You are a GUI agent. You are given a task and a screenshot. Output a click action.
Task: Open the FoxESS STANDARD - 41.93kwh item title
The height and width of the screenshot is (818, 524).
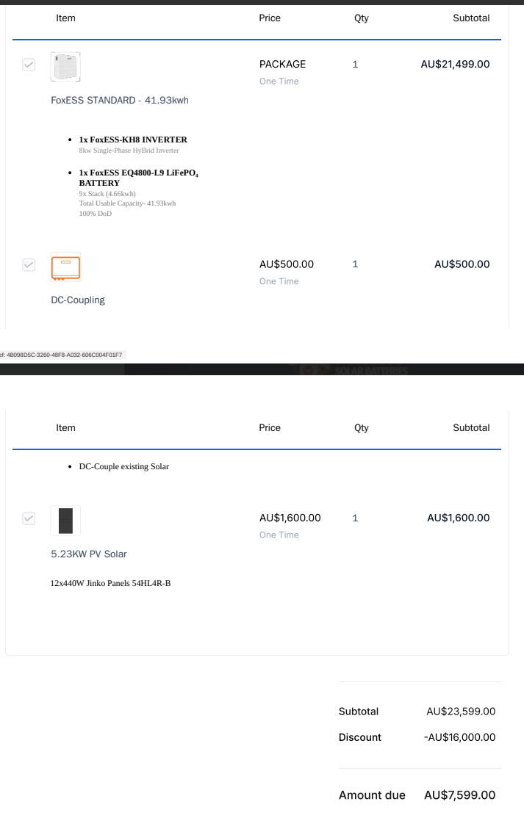[x=120, y=100]
